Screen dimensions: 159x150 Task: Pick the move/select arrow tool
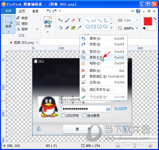pyautogui.click(x=60, y=20)
